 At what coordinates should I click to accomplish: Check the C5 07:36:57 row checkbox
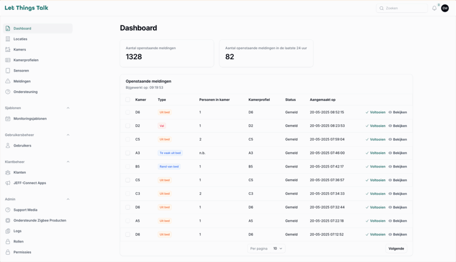click(x=128, y=180)
